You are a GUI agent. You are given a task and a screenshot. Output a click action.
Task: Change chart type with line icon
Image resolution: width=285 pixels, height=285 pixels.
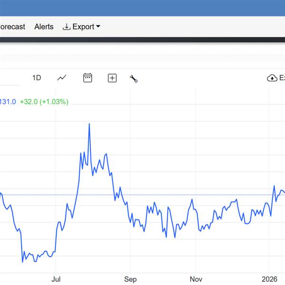click(x=62, y=78)
